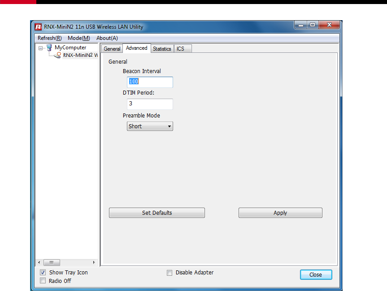Click the Set Defaults button
This screenshot has height=291, width=387.
(157, 213)
